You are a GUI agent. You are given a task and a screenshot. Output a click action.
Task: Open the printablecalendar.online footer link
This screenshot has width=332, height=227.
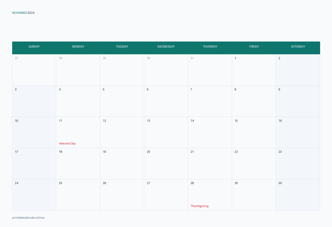pyautogui.click(x=28, y=218)
